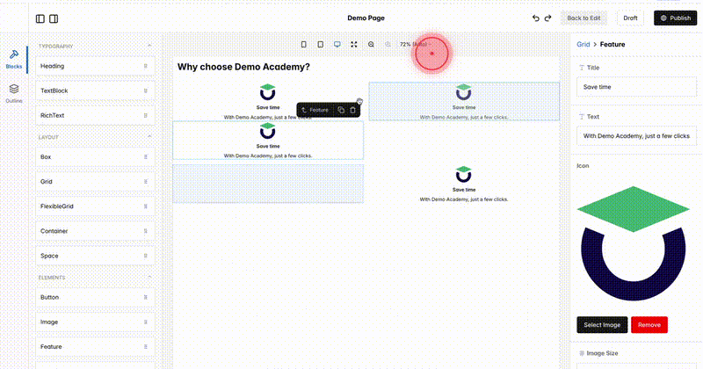Screen dimensions: 703x369
Task: Select the Heading block
Action: [x=95, y=66]
